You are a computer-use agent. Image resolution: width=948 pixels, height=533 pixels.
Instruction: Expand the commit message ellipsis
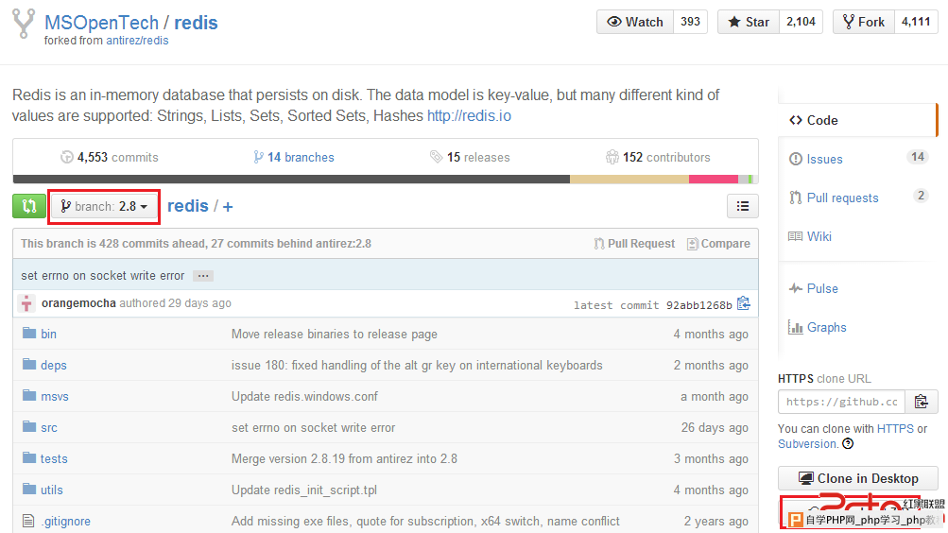[x=203, y=276]
